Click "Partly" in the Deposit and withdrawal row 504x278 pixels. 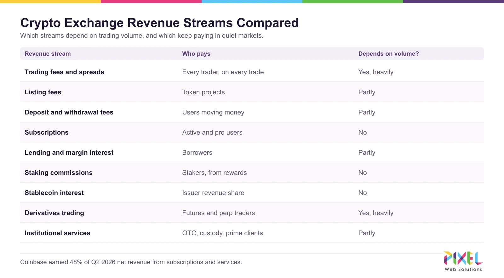(x=367, y=112)
